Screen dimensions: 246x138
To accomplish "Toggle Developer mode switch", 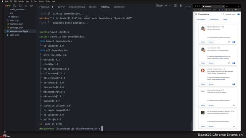I will click(x=238, y=14).
